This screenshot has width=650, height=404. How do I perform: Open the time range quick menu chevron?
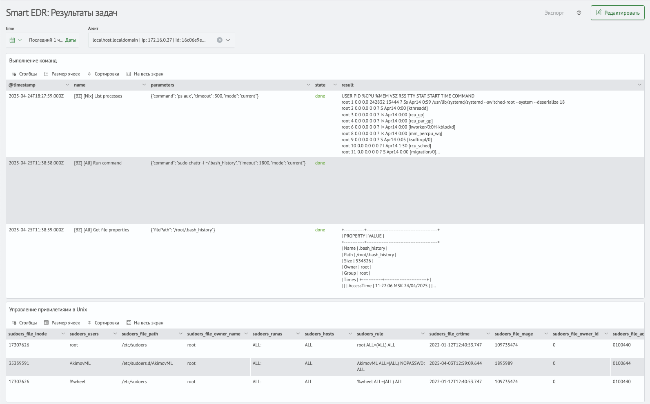(x=20, y=40)
